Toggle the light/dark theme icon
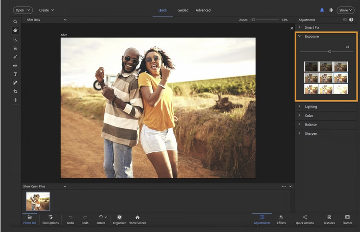The image size is (360, 232). click(330, 10)
